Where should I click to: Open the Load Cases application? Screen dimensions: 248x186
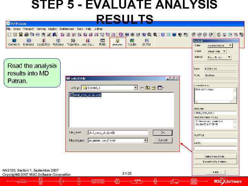point(87,42)
